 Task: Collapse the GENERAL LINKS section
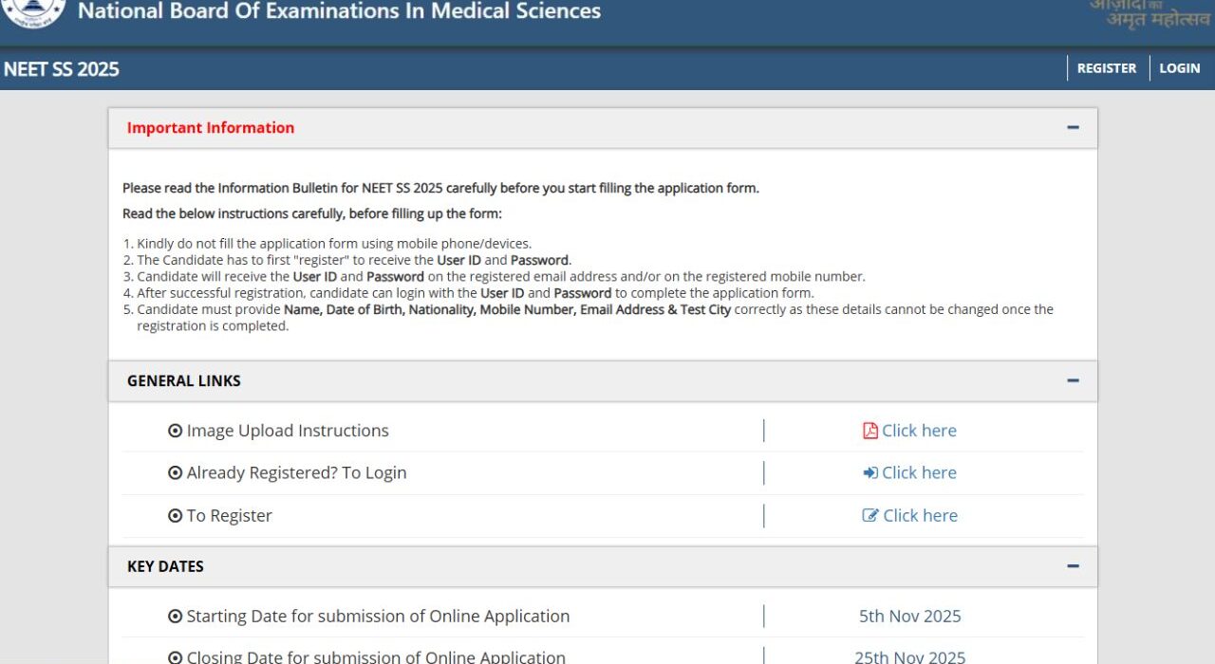(1073, 380)
